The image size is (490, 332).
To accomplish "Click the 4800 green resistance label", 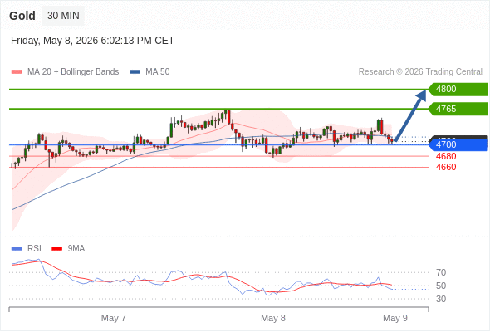I will tap(458, 90).
